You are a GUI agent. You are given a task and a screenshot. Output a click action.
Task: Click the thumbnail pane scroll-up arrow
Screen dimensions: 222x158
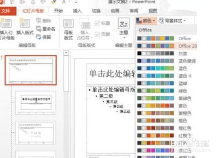point(66,53)
